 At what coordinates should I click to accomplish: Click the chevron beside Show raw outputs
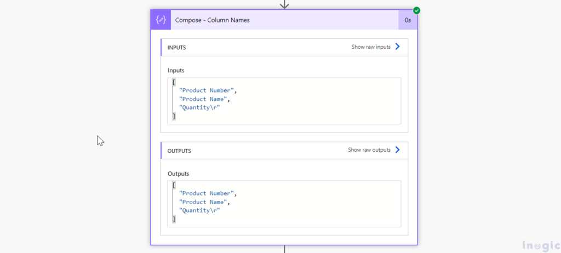(x=398, y=150)
